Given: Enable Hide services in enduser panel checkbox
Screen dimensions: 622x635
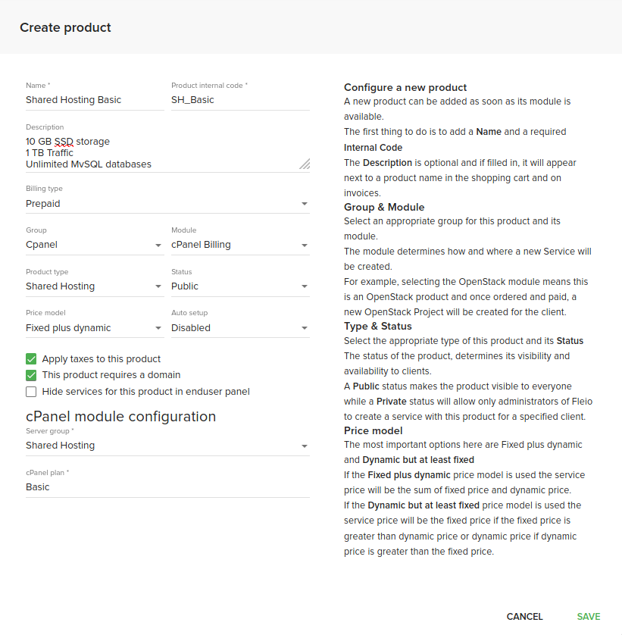Looking at the screenshot, I should point(31,392).
